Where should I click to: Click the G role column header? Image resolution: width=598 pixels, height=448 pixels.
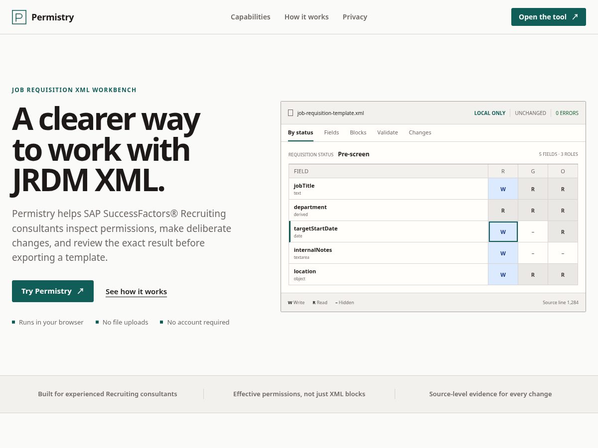point(533,171)
